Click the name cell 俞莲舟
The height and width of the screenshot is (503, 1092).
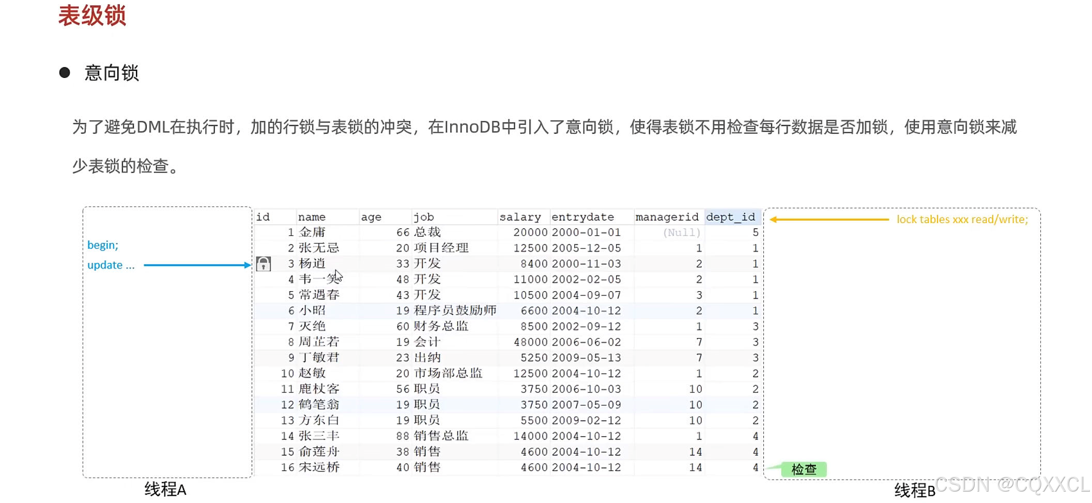pos(319,451)
